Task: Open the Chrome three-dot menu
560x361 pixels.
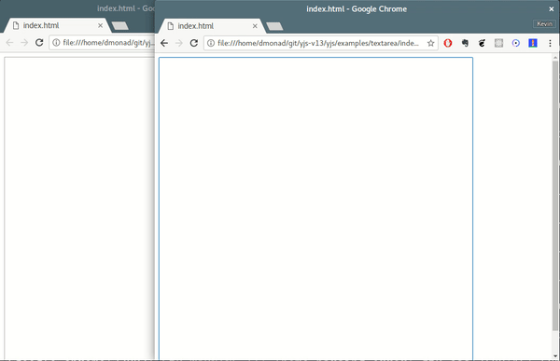Action: click(x=550, y=43)
